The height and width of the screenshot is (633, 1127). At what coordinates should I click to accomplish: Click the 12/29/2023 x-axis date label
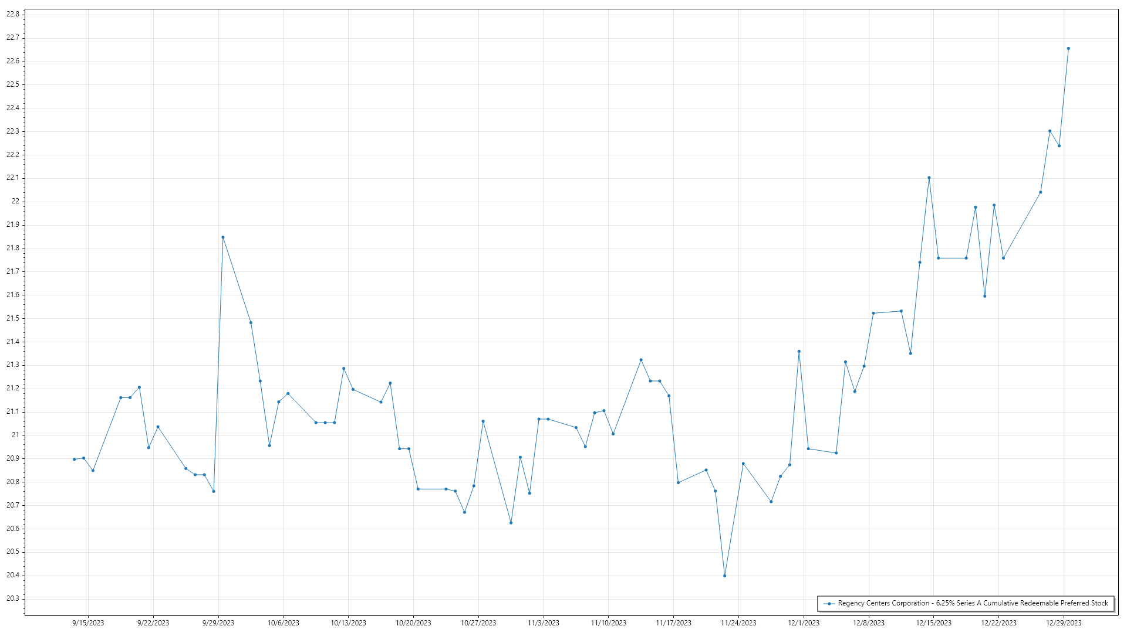click(1064, 623)
